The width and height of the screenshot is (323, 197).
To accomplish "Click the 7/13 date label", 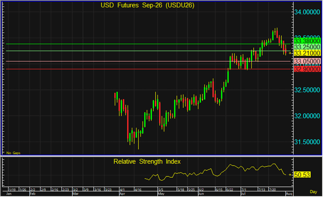I will 262,189.
